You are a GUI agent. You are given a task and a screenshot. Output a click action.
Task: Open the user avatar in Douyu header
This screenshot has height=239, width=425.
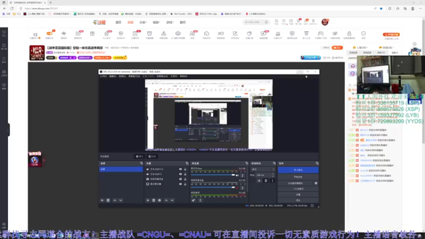(x=325, y=22)
